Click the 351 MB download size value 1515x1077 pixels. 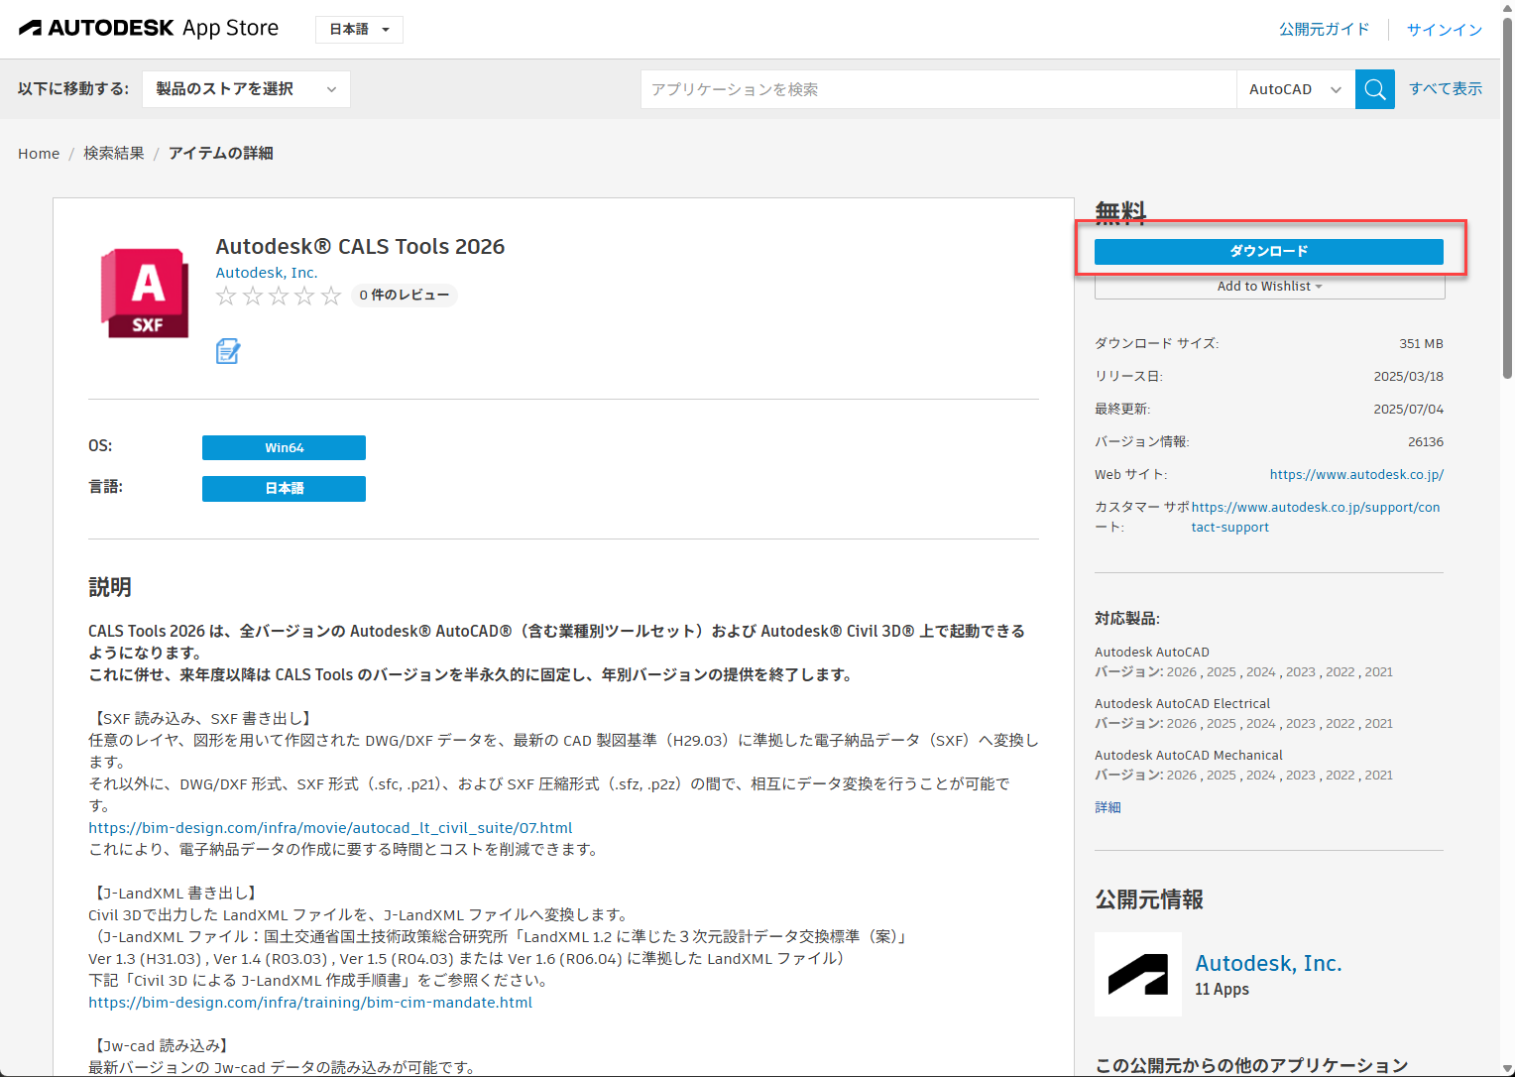pyautogui.click(x=1421, y=344)
